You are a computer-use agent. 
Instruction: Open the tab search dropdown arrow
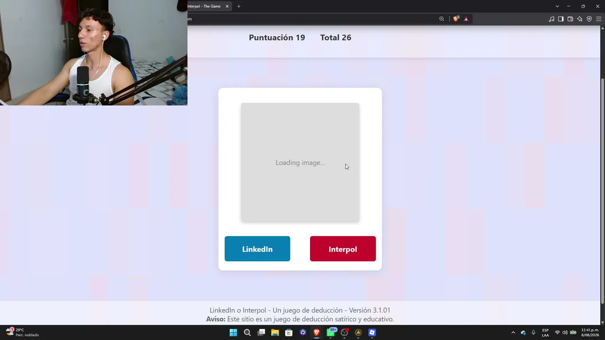tap(557, 6)
